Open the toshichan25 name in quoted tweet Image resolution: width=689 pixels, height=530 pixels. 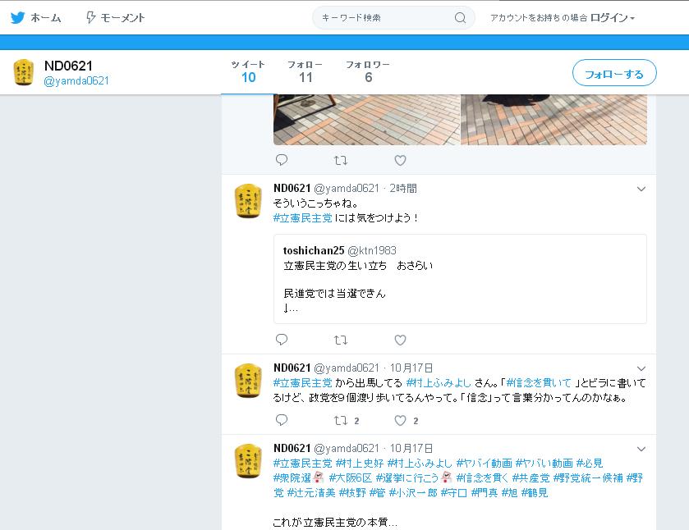point(314,251)
